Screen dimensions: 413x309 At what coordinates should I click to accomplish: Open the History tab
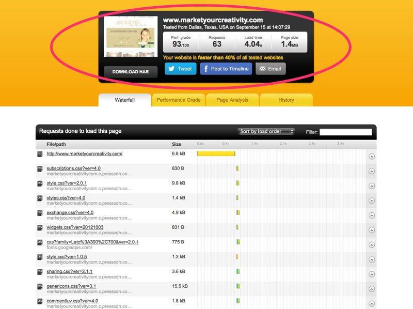pos(286,100)
